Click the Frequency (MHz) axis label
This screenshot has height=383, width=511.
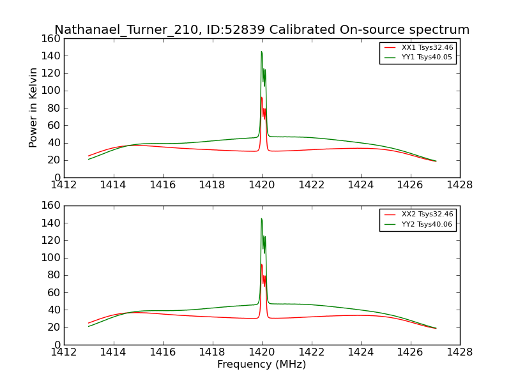tap(262, 364)
